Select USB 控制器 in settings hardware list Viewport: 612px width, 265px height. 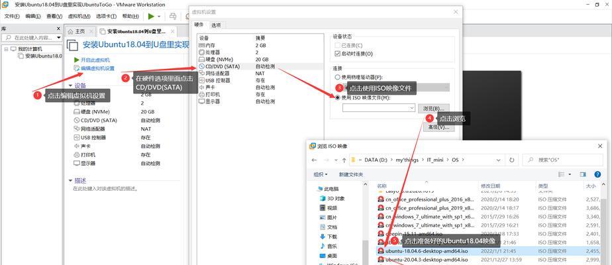point(260,80)
